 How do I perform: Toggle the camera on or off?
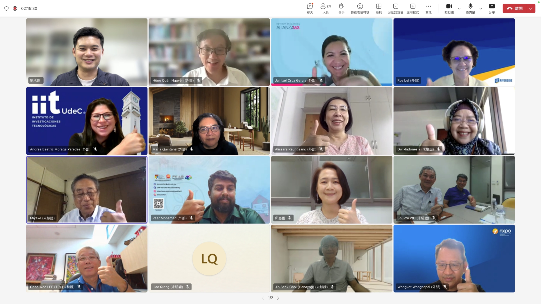[x=449, y=8]
